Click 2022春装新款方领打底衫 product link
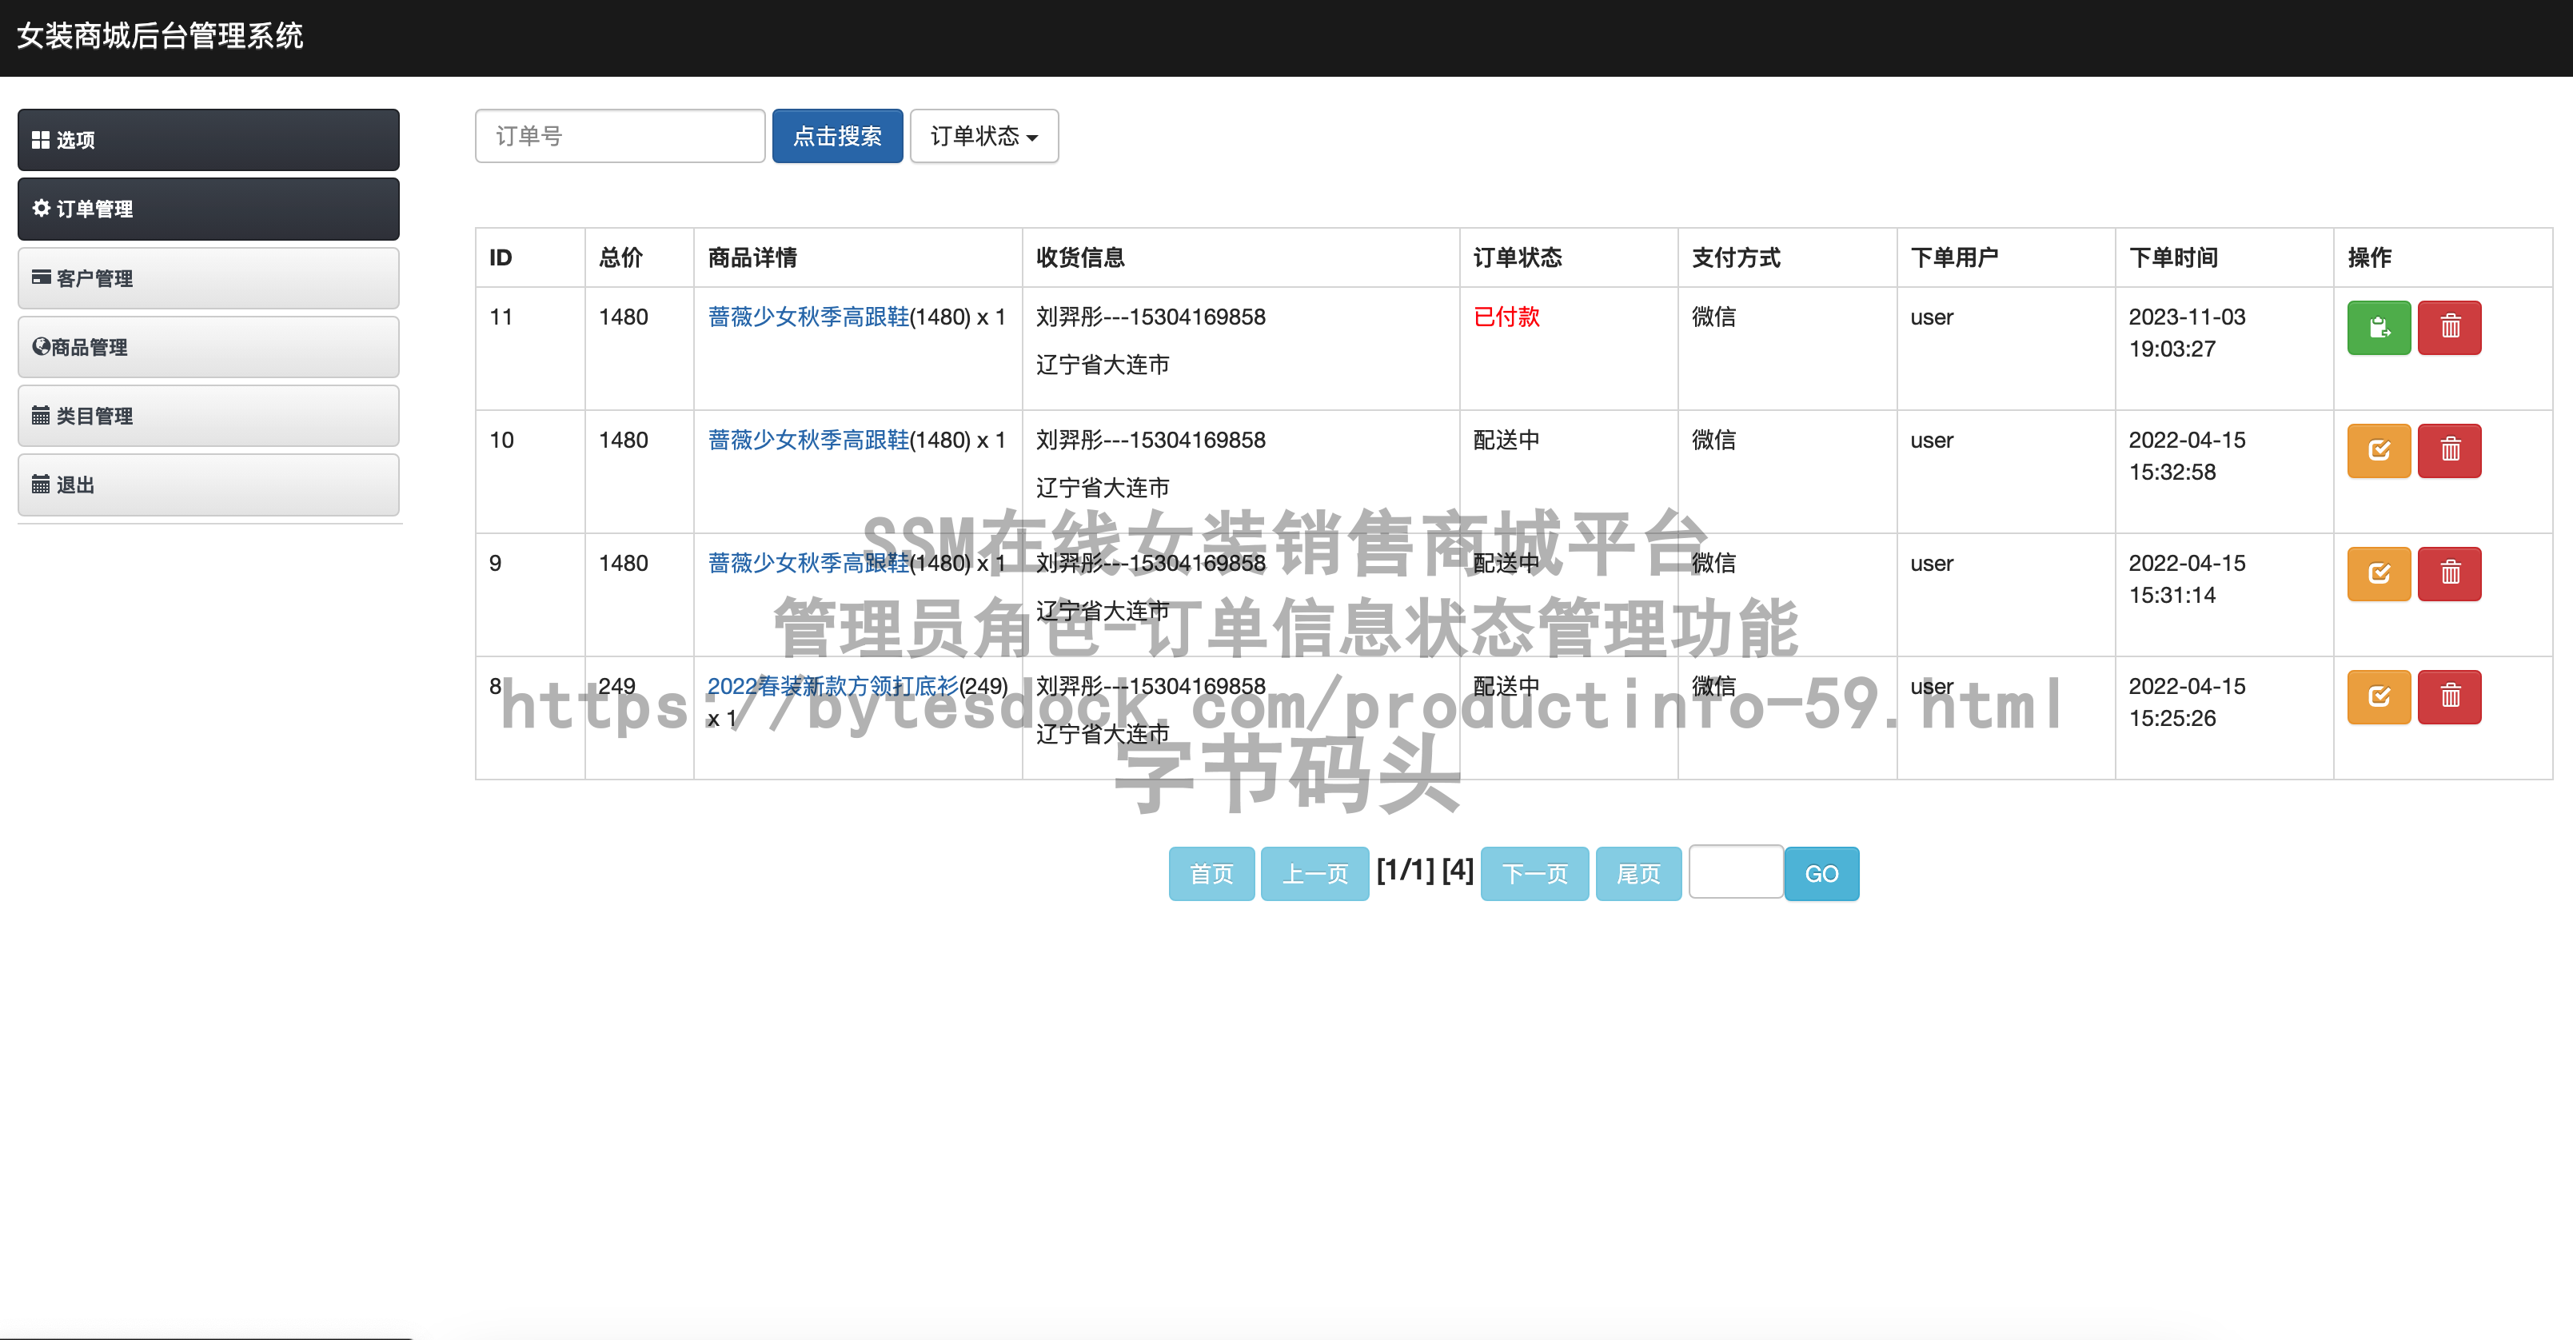 click(x=831, y=686)
